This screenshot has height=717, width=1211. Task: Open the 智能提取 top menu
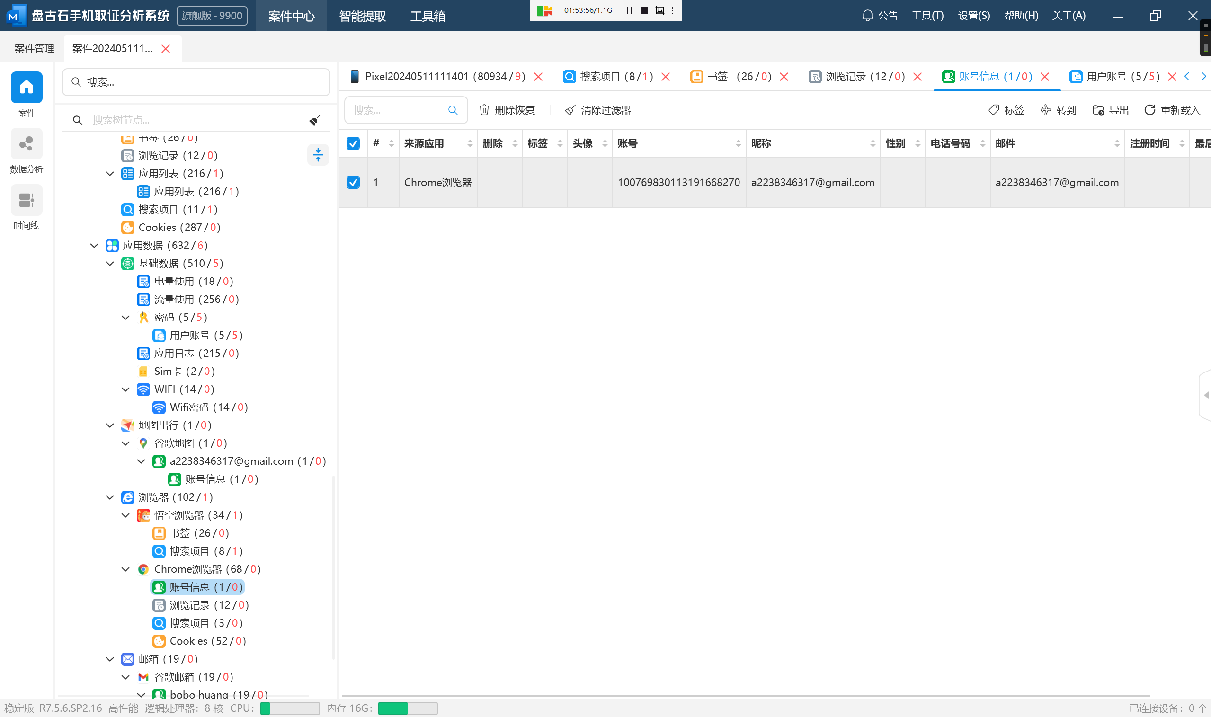[363, 16]
